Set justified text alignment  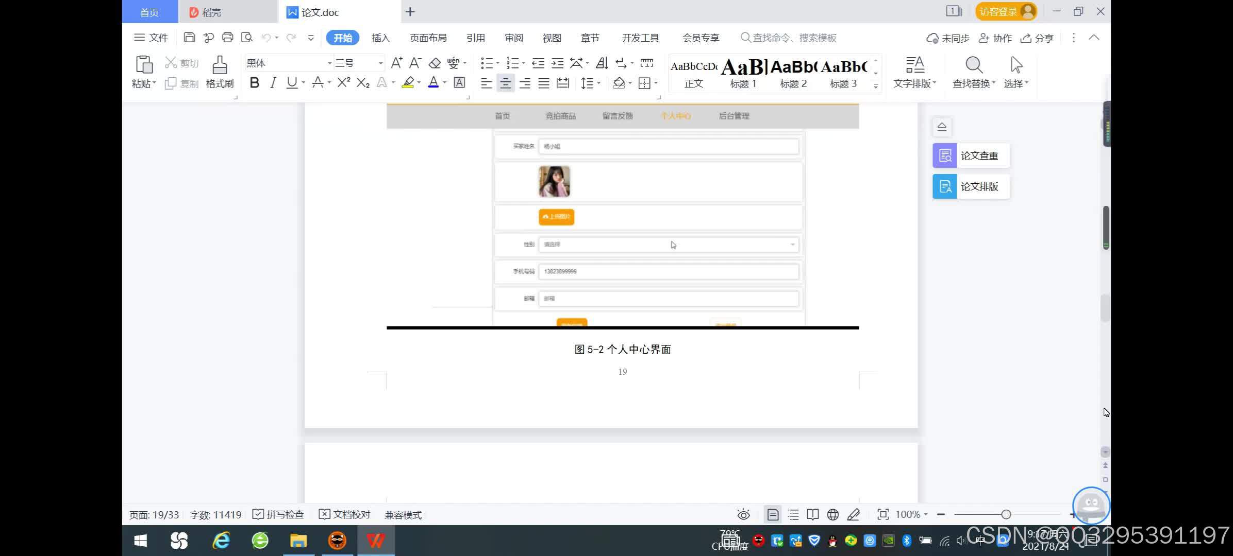[x=544, y=83]
